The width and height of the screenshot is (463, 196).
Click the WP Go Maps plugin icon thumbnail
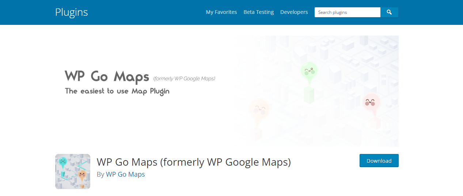click(73, 171)
